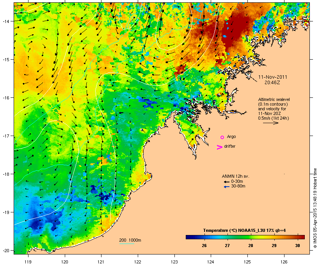Viewport: 320px width, 265px height.
Task: Click the 'drifter' legend label
Action: pos(229,146)
